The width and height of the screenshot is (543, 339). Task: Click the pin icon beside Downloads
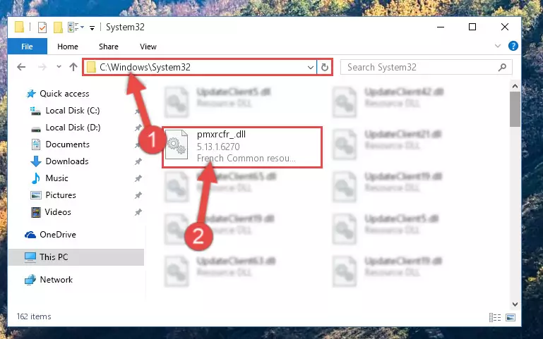(x=138, y=161)
